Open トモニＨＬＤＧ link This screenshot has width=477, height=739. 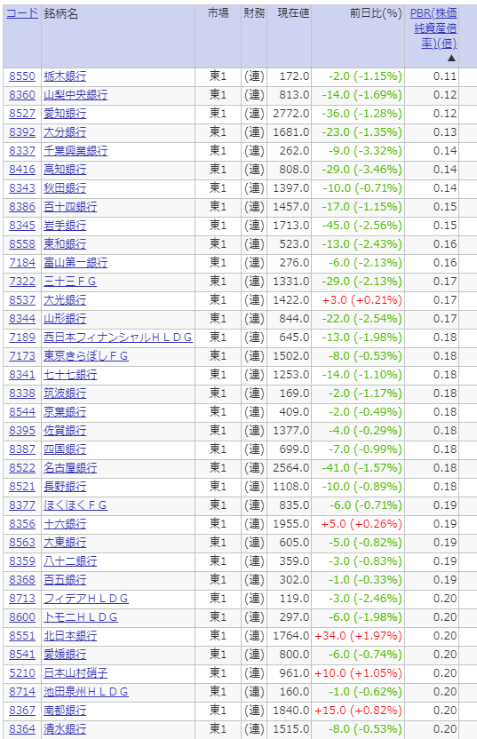(81, 617)
